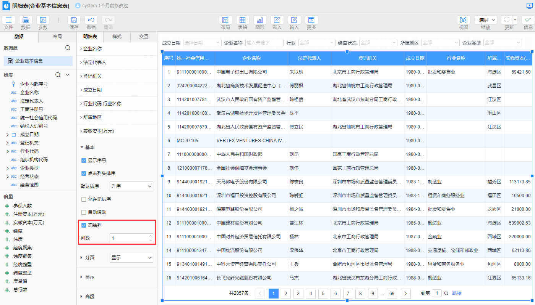Open the Layout (布局) toolbar icon

225,20
